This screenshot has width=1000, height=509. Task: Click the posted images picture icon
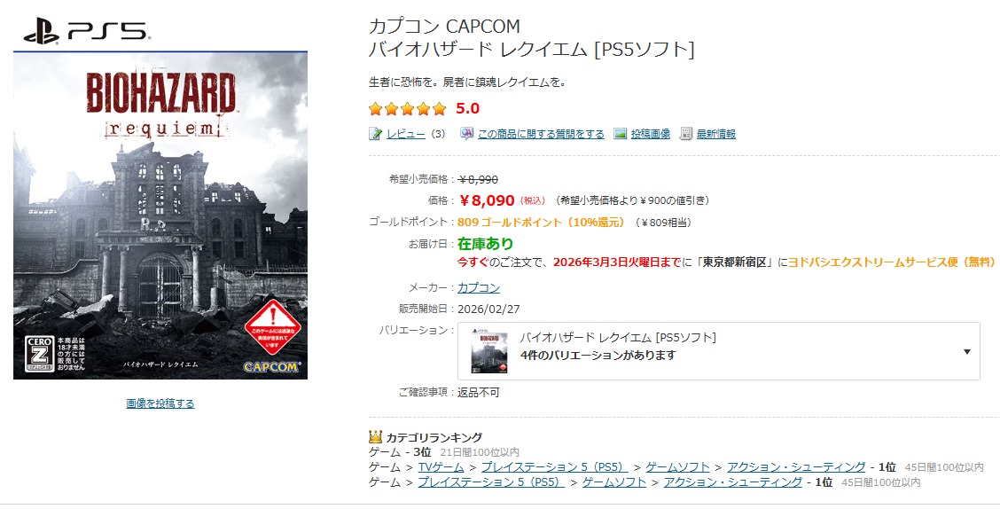pos(620,134)
